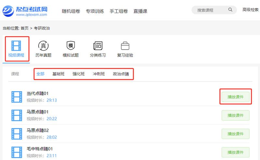Image resolution: width=260 pixels, height=160 pixels.
Task: Click the 高级检索 link
Action: (x=251, y=10)
